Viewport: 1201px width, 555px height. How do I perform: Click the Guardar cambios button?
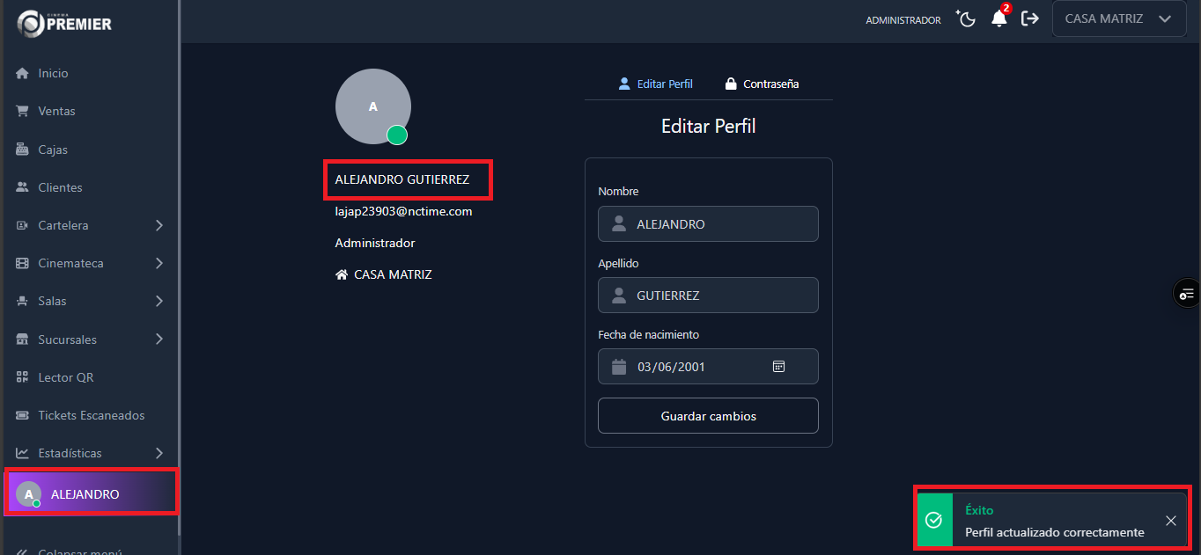point(708,416)
